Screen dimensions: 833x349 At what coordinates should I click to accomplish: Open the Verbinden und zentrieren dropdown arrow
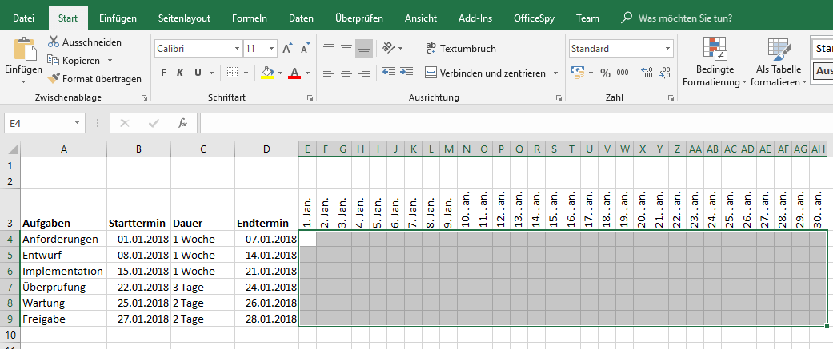click(x=556, y=73)
